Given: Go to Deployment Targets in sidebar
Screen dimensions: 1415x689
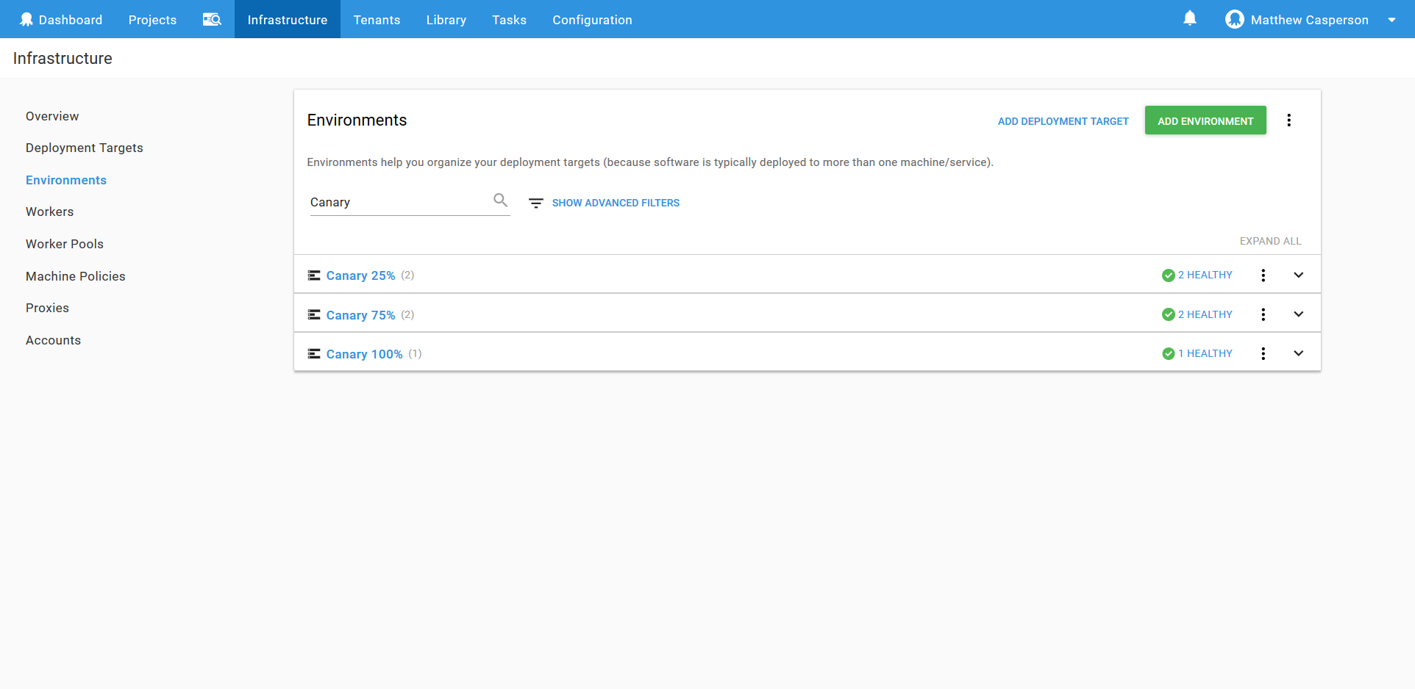Looking at the screenshot, I should pos(85,148).
